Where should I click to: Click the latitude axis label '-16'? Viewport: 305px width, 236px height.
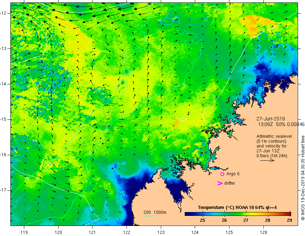[x=4, y=155]
